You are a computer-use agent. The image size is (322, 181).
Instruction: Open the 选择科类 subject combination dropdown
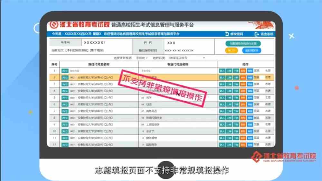[187, 58]
